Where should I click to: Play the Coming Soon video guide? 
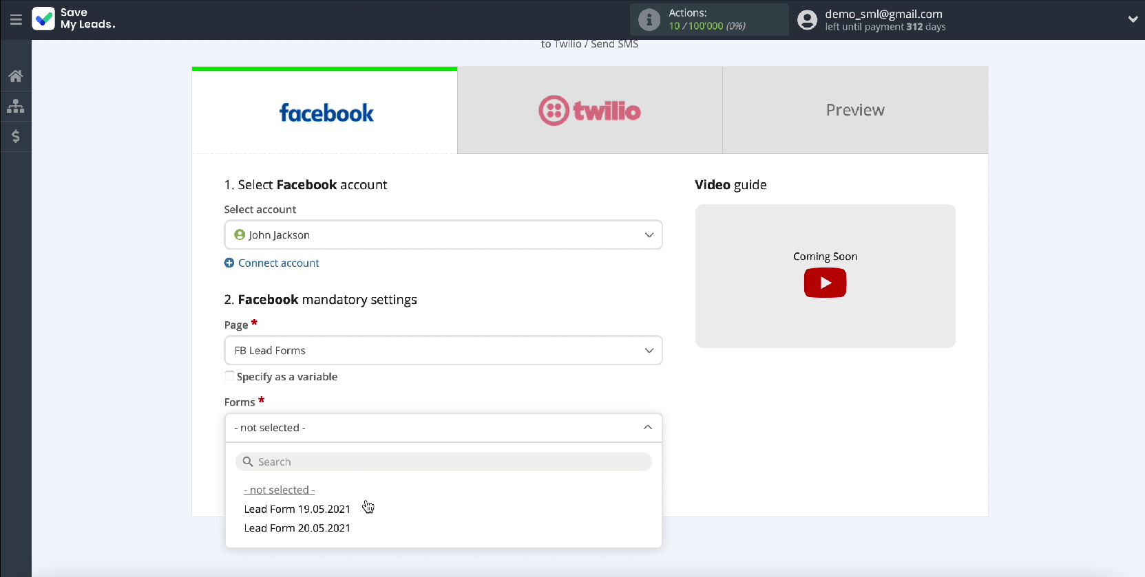tap(825, 283)
